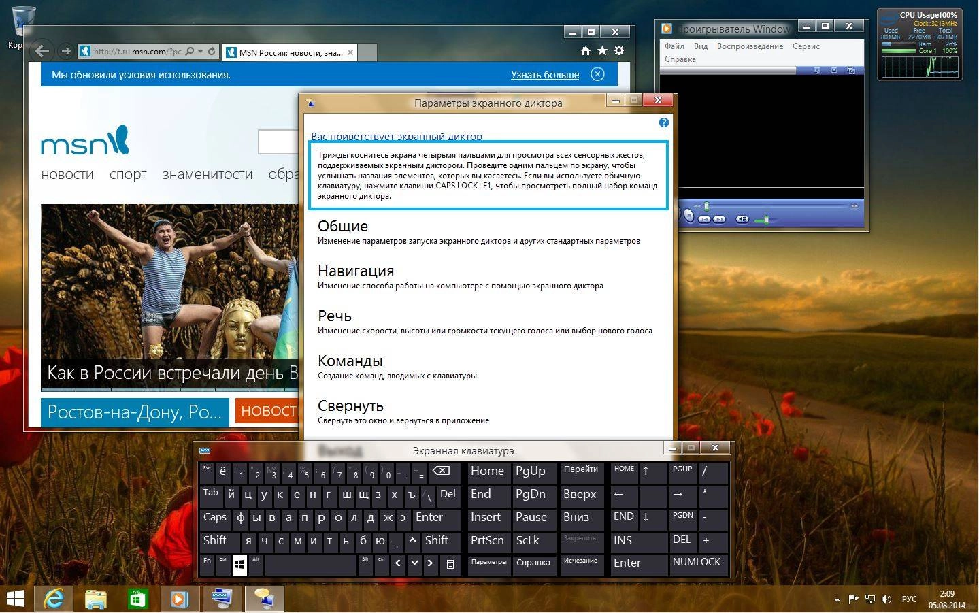The image size is (979, 613).
Task: Open Сервис menu in media player
Action: tap(806, 46)
